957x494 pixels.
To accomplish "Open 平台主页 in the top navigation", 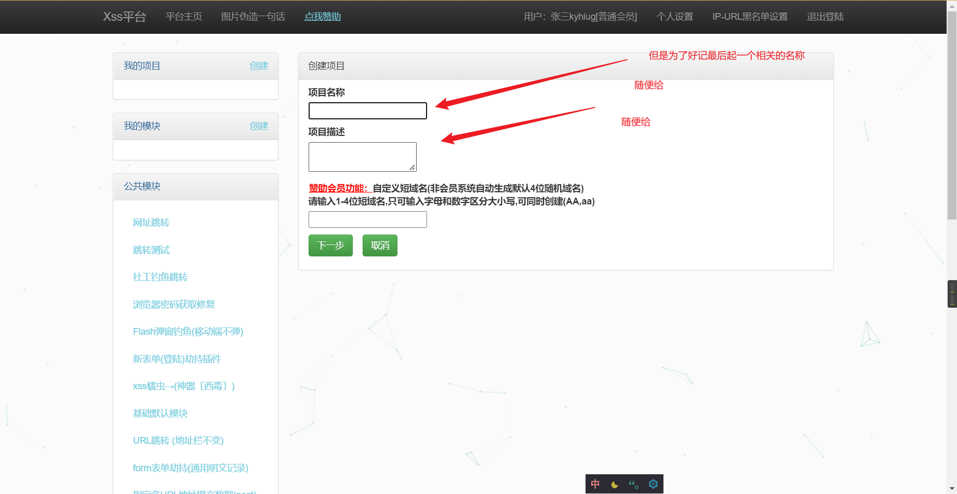I will (183, 16).
